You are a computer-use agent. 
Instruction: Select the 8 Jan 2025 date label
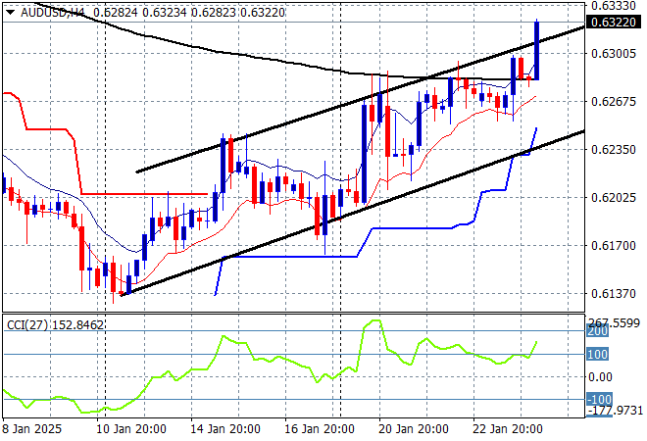point(32,429)
